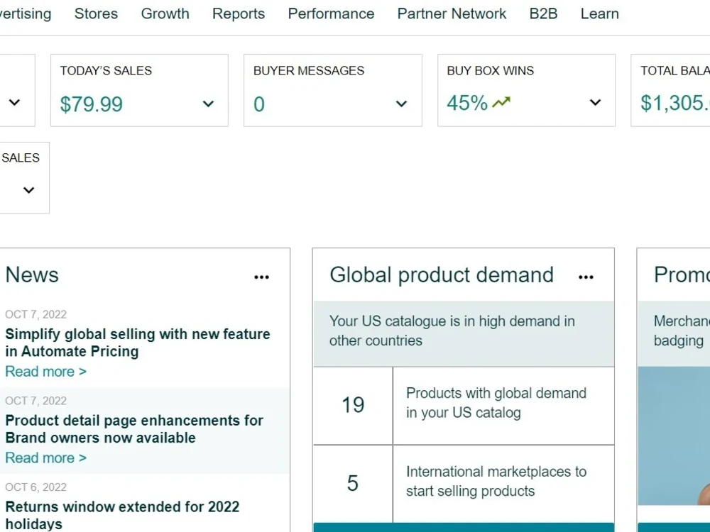
Task: Expand the leftmost cut-off card chevron
Action: coord(14,102)
